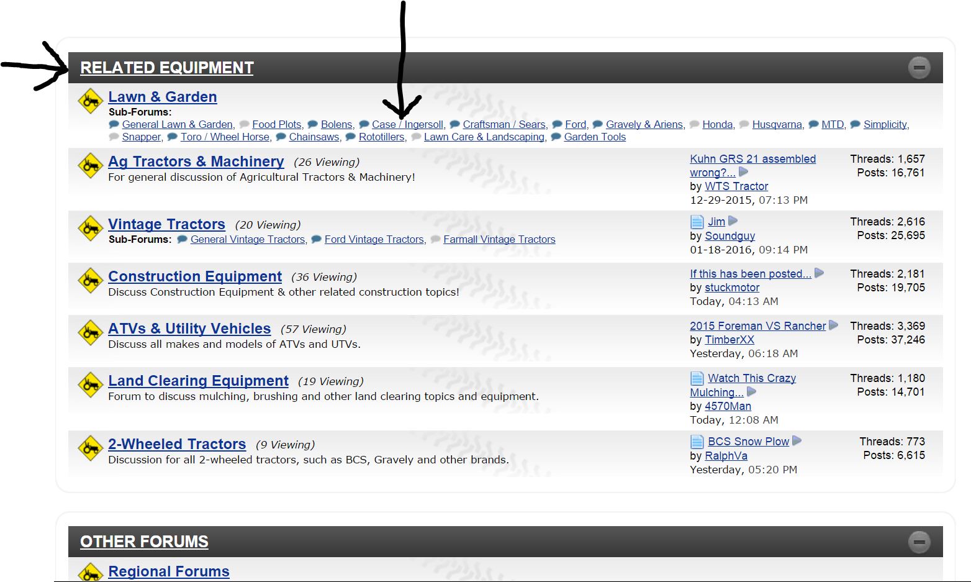Click the tractor icon beside 2-Wheeled Tractors
The image size is (971, 582).
click(90, 447)
